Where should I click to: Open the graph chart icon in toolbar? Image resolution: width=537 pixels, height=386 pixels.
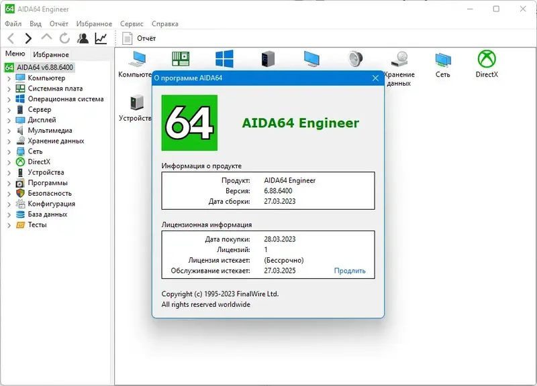(101, 38)
